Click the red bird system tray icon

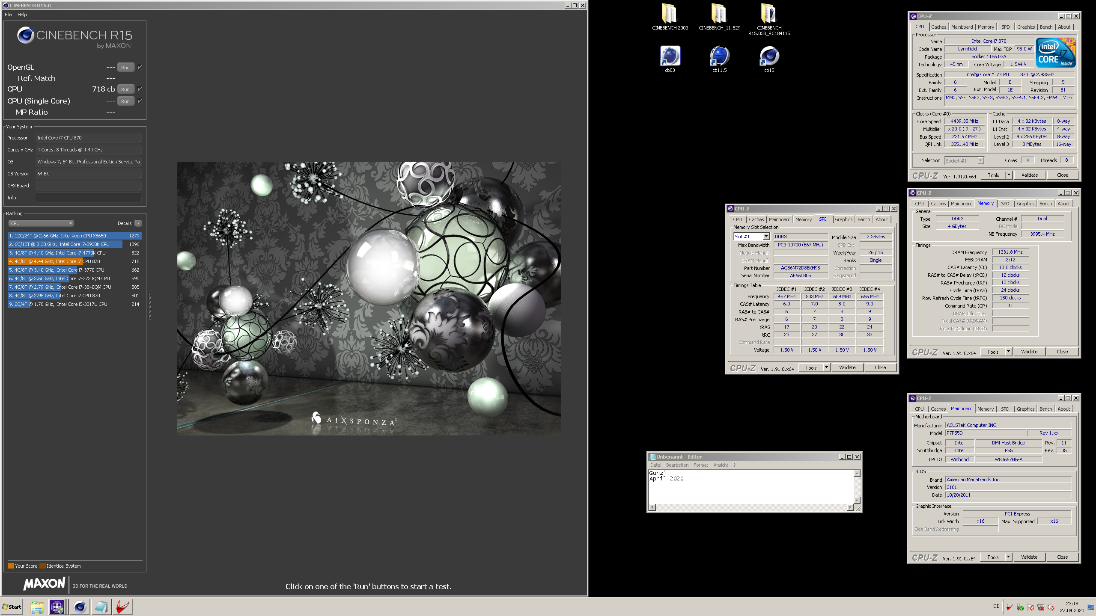tap(1009, 607)
